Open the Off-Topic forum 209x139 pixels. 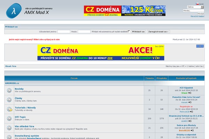coord(20,117)
